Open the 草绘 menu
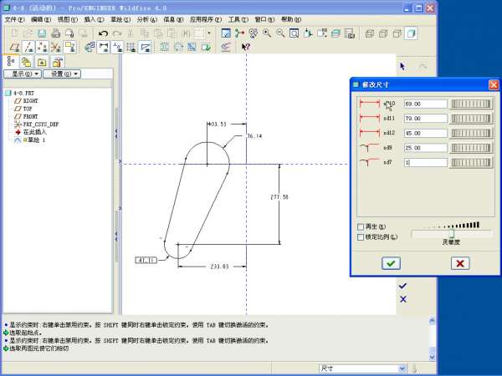The width and height of the screenshot is (502, 376). point(120,19)
